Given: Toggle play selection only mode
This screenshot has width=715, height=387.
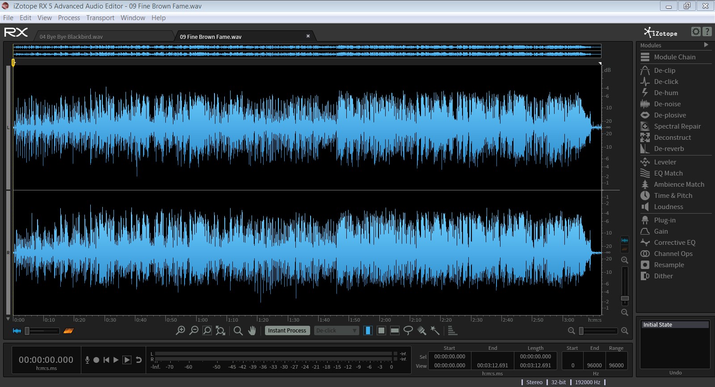Looking at the screenshot, I should tap(127, 360).
